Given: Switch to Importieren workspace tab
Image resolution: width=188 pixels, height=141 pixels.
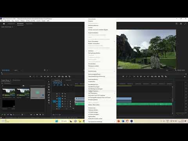Looking at the screenshot, I should (x=11, y=24).
